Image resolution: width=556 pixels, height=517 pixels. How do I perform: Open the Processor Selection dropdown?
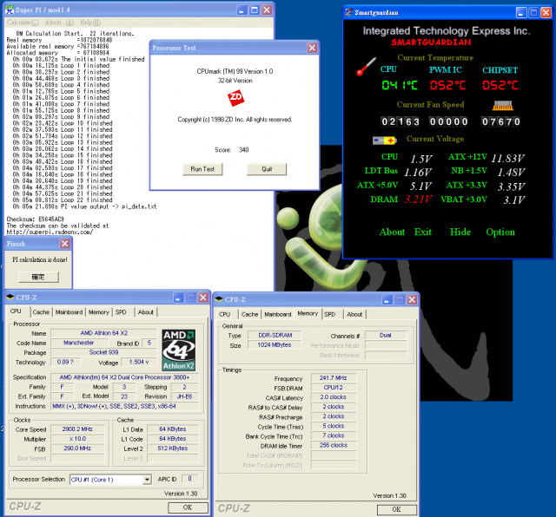[x=147, y=480]
